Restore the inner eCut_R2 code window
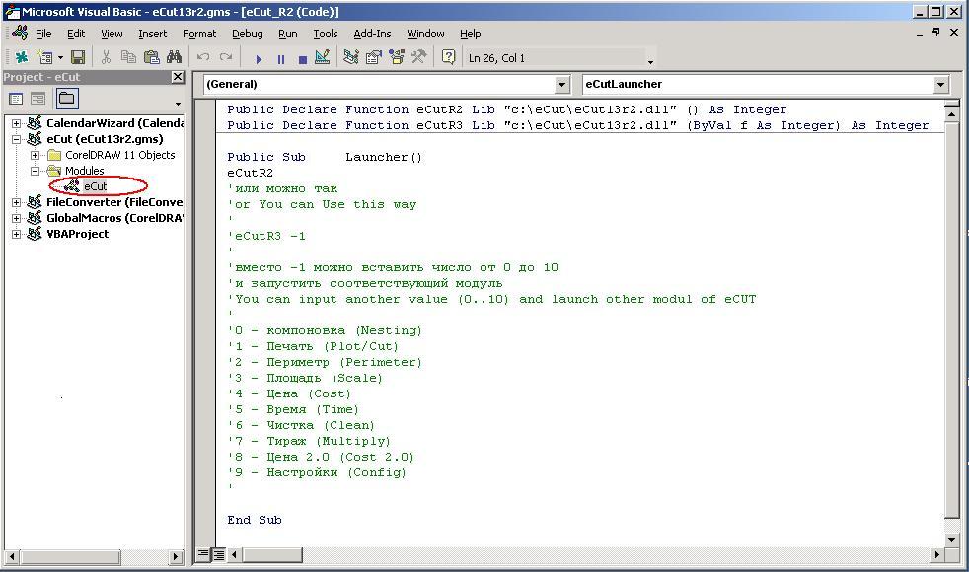The width and height of the screenshot is (969, 572). pyautogui.click(x=935, y=33)
